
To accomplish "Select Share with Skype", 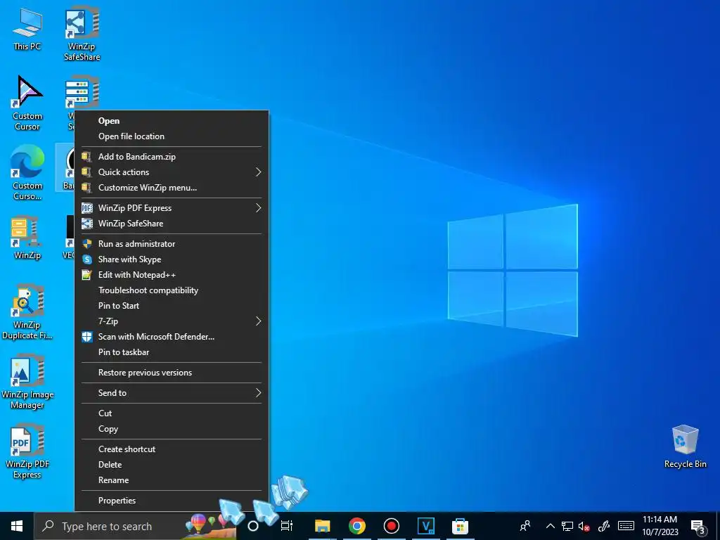I will point(172,259).
